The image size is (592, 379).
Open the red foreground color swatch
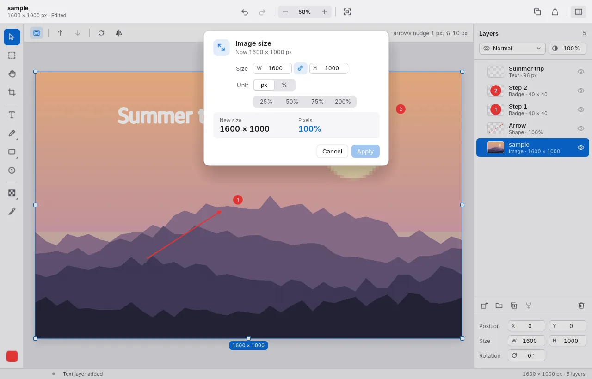pos(12,356)
